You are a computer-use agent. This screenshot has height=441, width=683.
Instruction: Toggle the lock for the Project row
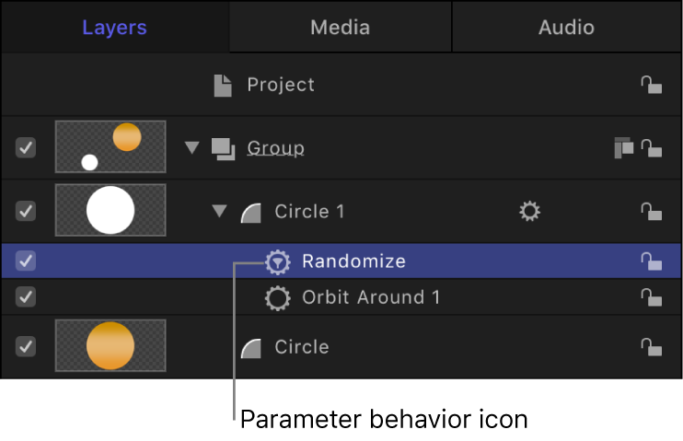[x=651, y=85]
